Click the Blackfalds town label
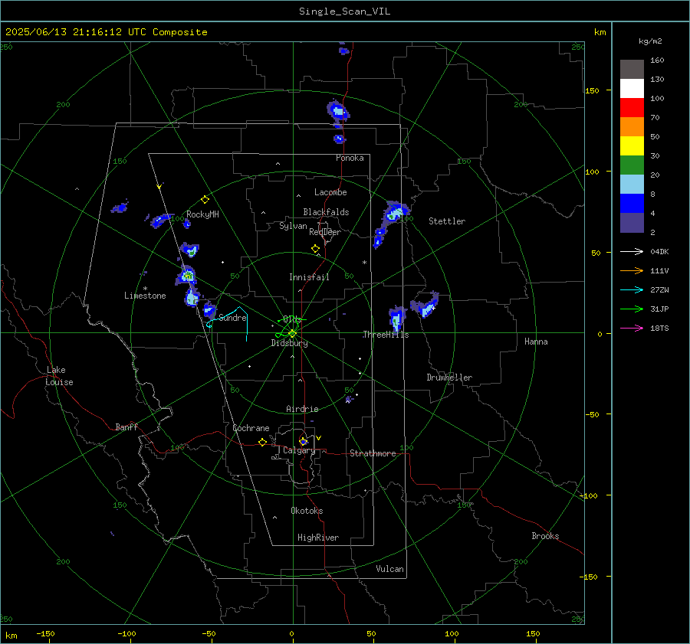This screenshot has width=690, height=644. 326,212
